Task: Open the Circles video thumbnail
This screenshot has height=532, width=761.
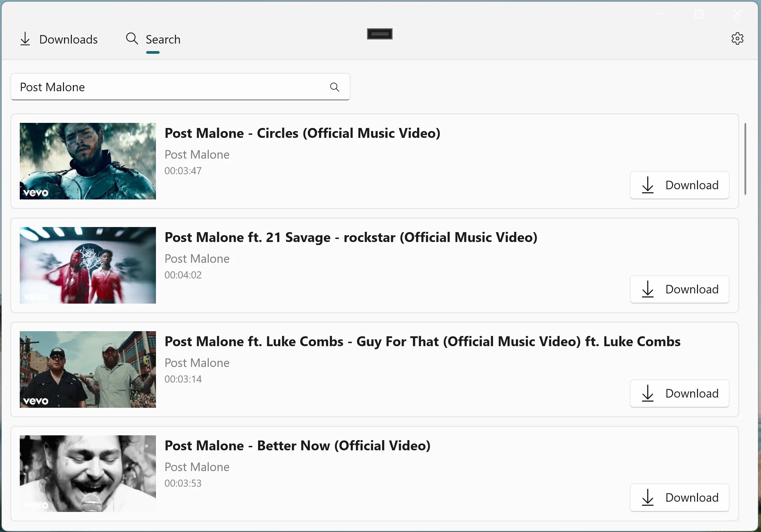Action: click(x=88, y=161)
